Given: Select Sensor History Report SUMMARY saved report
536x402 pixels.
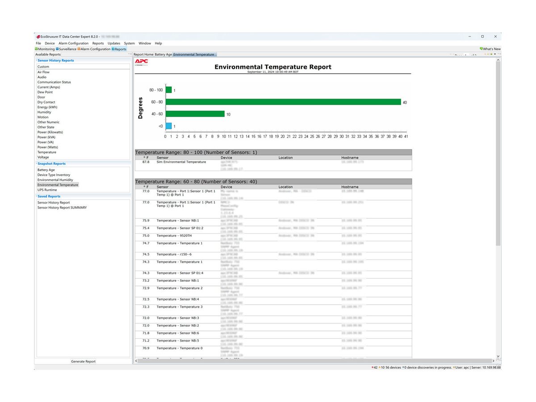Looking at the screenshot, I should coord(61,207).
